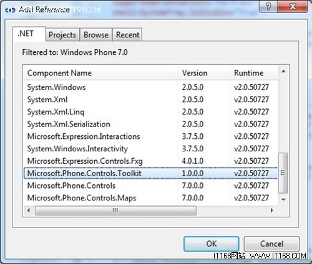The image size is (312, 264).
Task: Select System.Xml.Serialization entry
Action: [x=151, y=124]
